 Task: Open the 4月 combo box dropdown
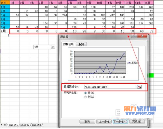click(53, 47)
